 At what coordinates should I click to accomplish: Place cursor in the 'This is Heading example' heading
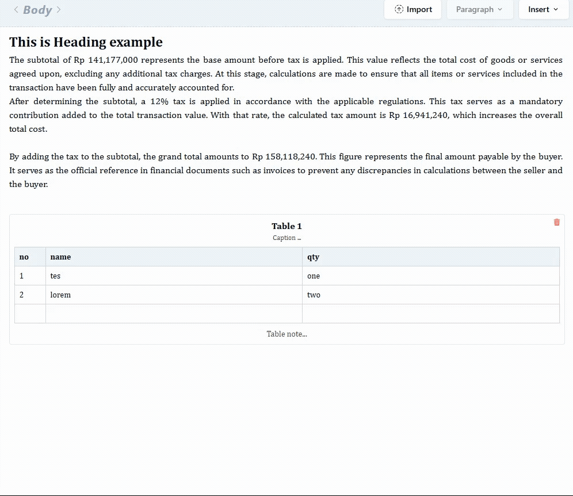86,42
